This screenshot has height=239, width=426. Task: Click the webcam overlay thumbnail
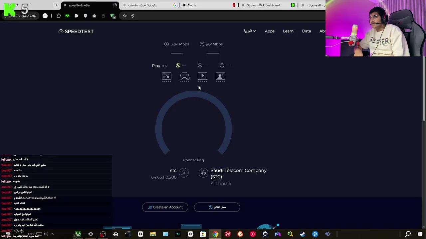[376, 28]
